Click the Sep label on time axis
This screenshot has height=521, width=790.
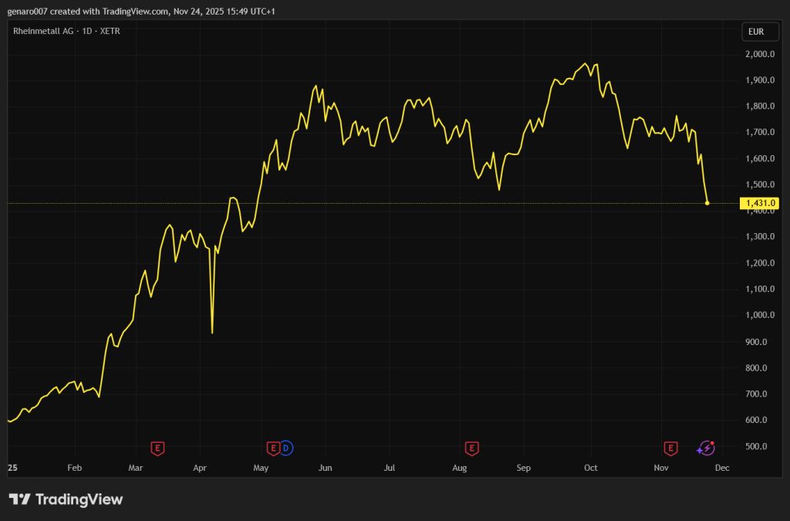point(524,468)
